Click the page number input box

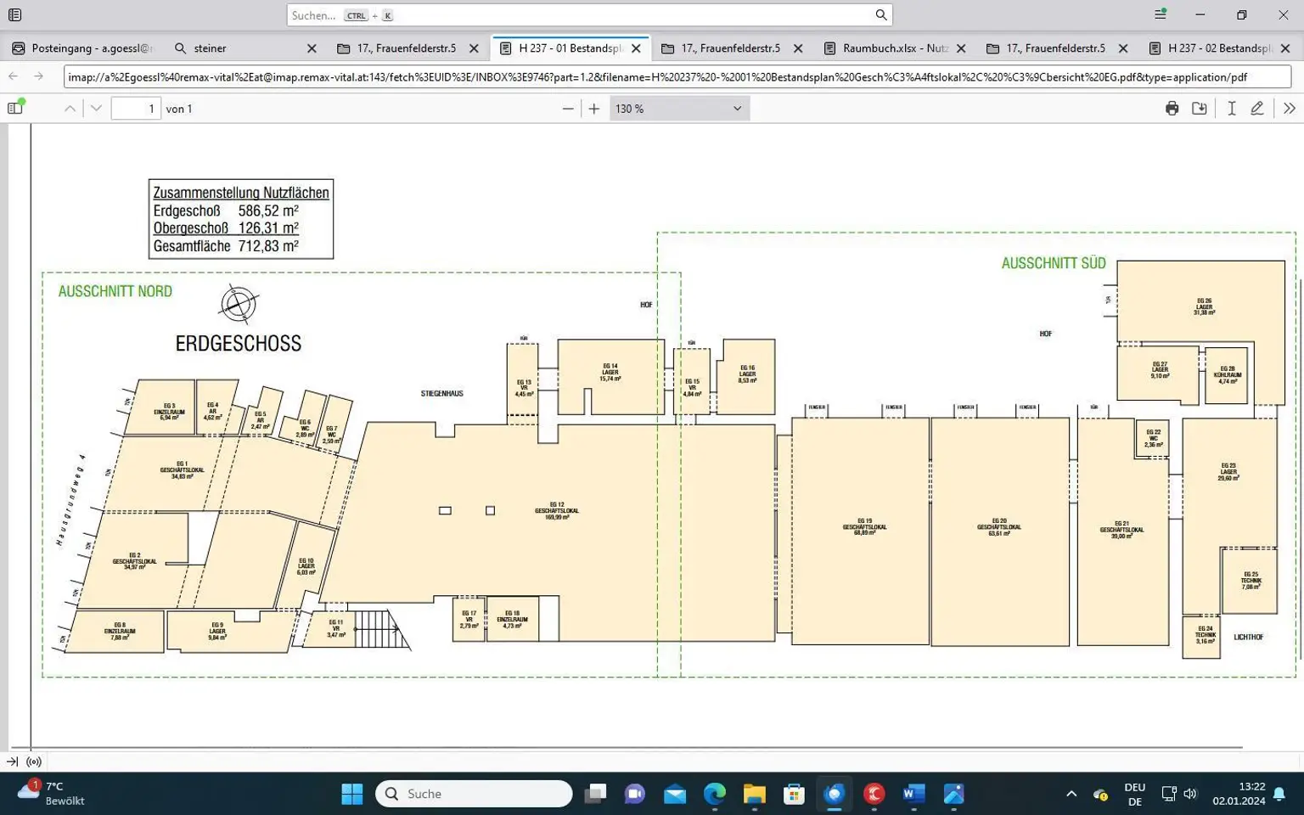136,109
